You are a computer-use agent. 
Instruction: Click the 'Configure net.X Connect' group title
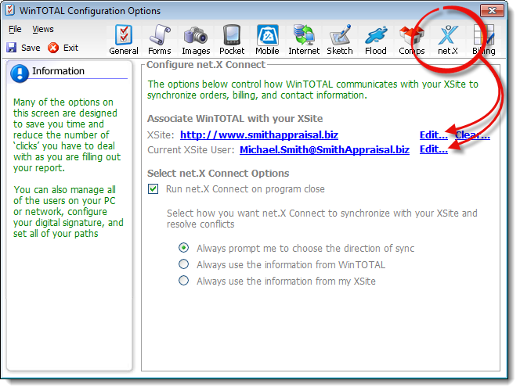tap(206, 65)
